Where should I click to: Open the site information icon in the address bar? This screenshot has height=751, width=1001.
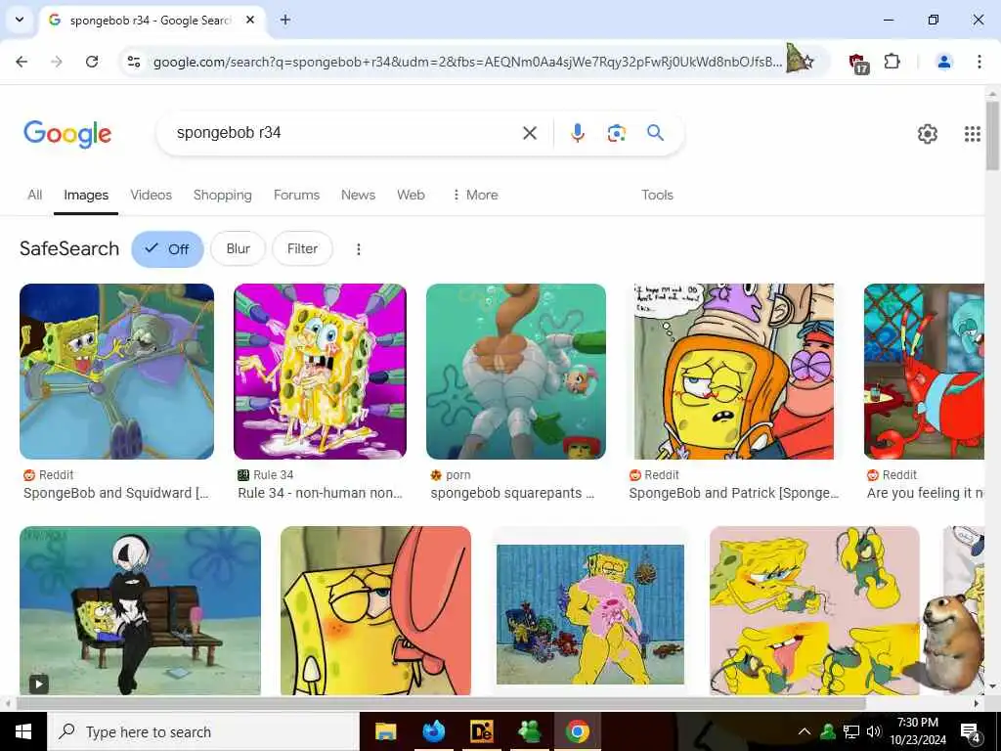click(x=134, y=62)
